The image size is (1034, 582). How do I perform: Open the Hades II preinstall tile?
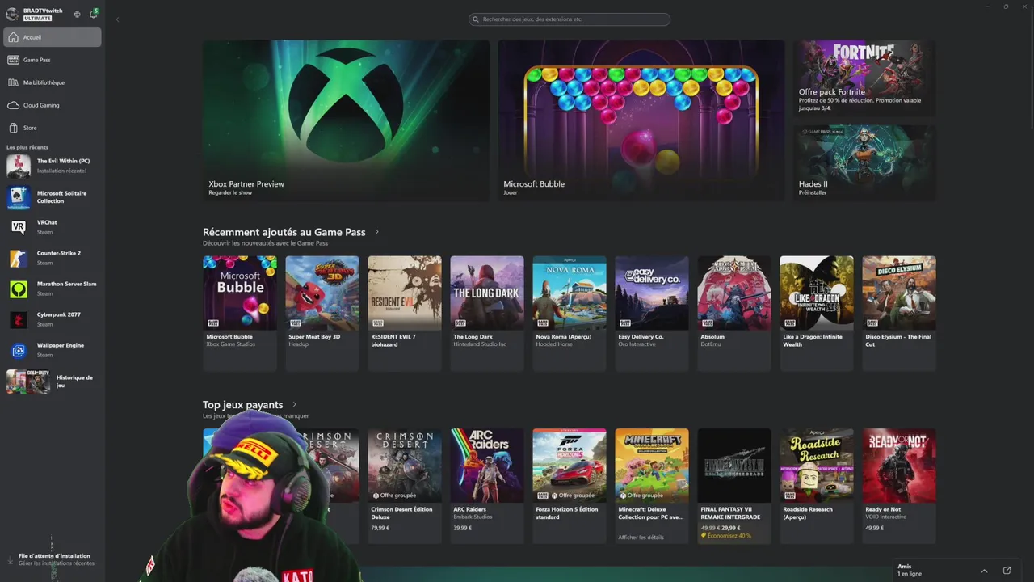[x=865, y=162]
